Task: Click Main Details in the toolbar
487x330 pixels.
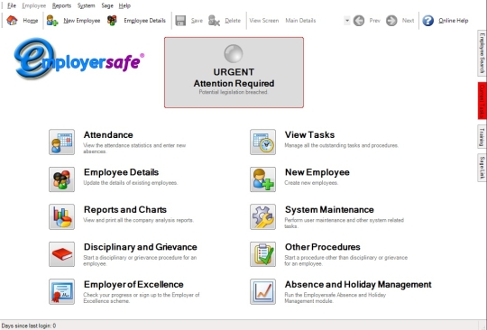Action: [300, 21]
